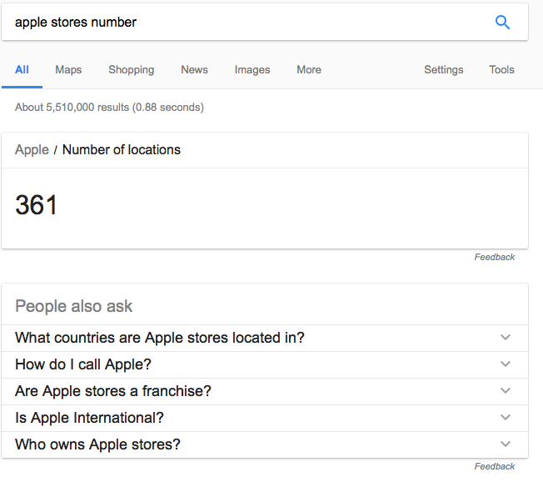Click the chevron beside 'What countries are Apple stores located in?'
This screenshot has height=487, width=543.
(506, 337)
